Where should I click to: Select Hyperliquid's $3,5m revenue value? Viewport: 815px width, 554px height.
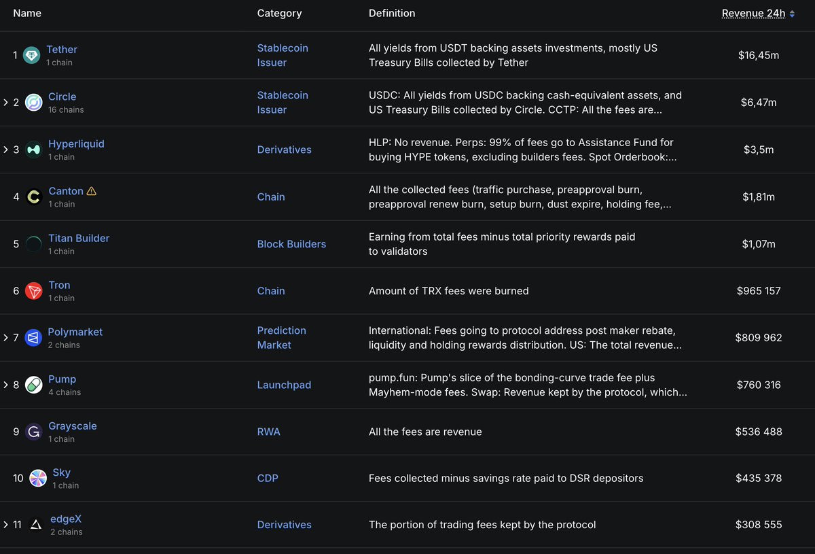point(759,150)
